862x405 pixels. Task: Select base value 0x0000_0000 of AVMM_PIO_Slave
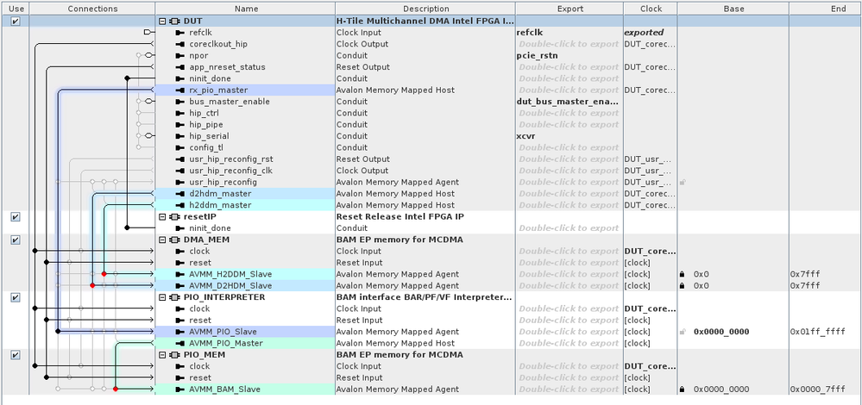coord(721,332)
